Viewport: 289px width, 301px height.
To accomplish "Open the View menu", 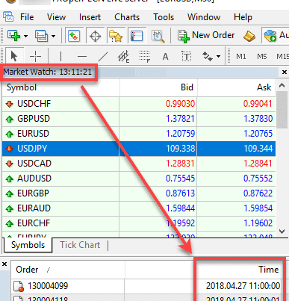I will pos(56,17).
